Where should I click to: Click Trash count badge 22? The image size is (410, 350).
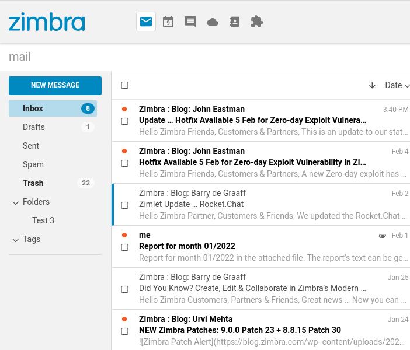(86, 183)
